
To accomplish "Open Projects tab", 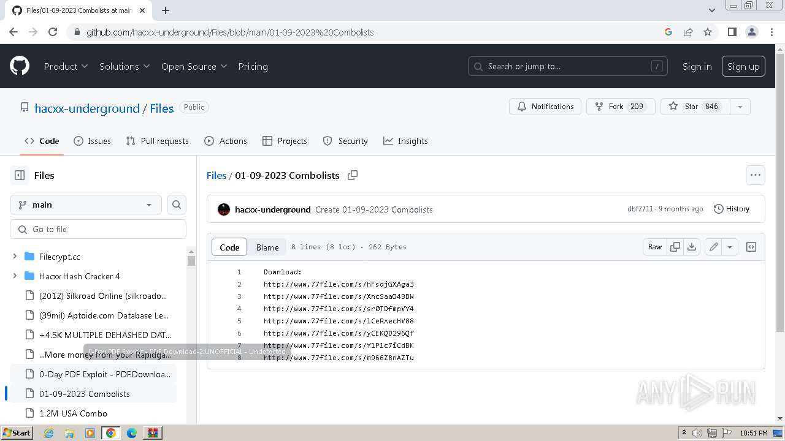I will point(285,141).
